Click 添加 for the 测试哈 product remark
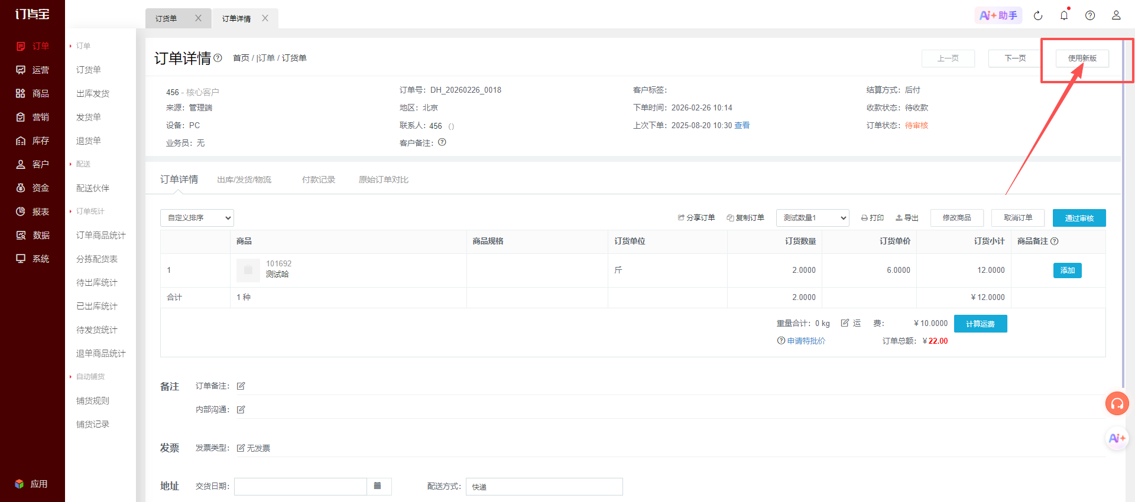The height and width of the screenshot is (502, 1135). pyautogui.click(x=1068, y=270)
